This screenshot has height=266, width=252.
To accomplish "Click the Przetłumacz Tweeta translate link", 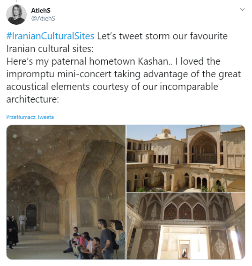I will [30, 117].
